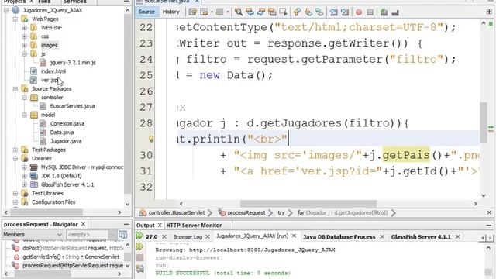Screen dimensions: 496x279
Task: Collapse Jugadores_JQuery_AJAX project node
Action: pos(6,10)
